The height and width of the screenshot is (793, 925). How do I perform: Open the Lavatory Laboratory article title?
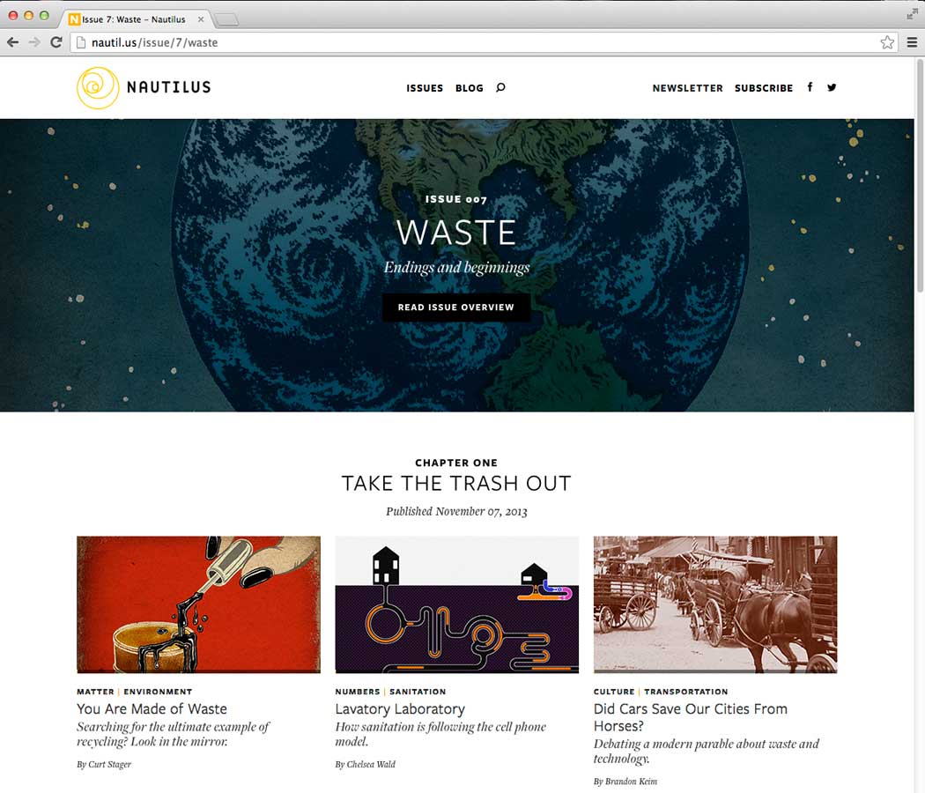(x=400, y=709)
